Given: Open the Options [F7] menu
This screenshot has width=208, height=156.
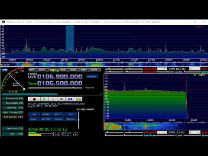Looking at the screenshot, I should coord(13,108).
